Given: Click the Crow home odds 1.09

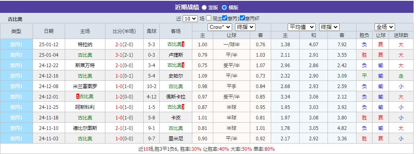Looking at the screenshot, I should (202, 76).
